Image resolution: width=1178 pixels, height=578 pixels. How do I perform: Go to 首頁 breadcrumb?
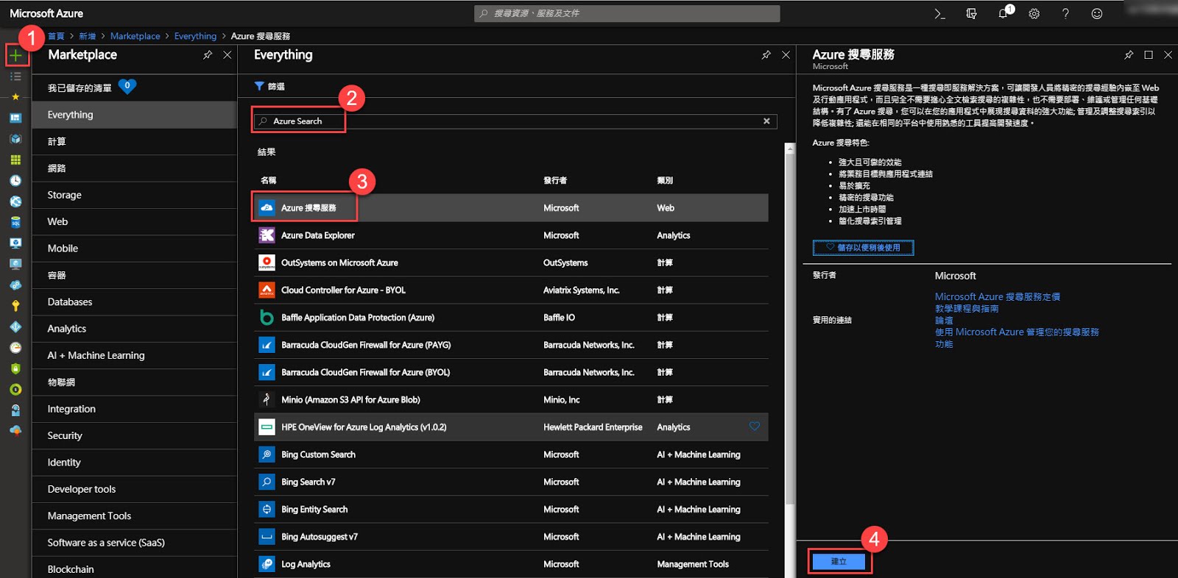click(x=56, y=36)
